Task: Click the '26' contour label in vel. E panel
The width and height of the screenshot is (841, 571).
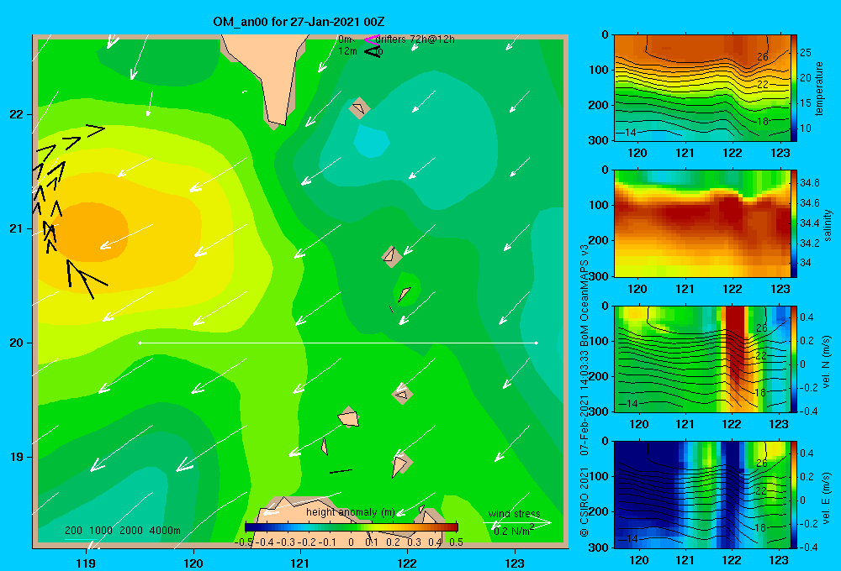Action: click(x=762, y=463)
